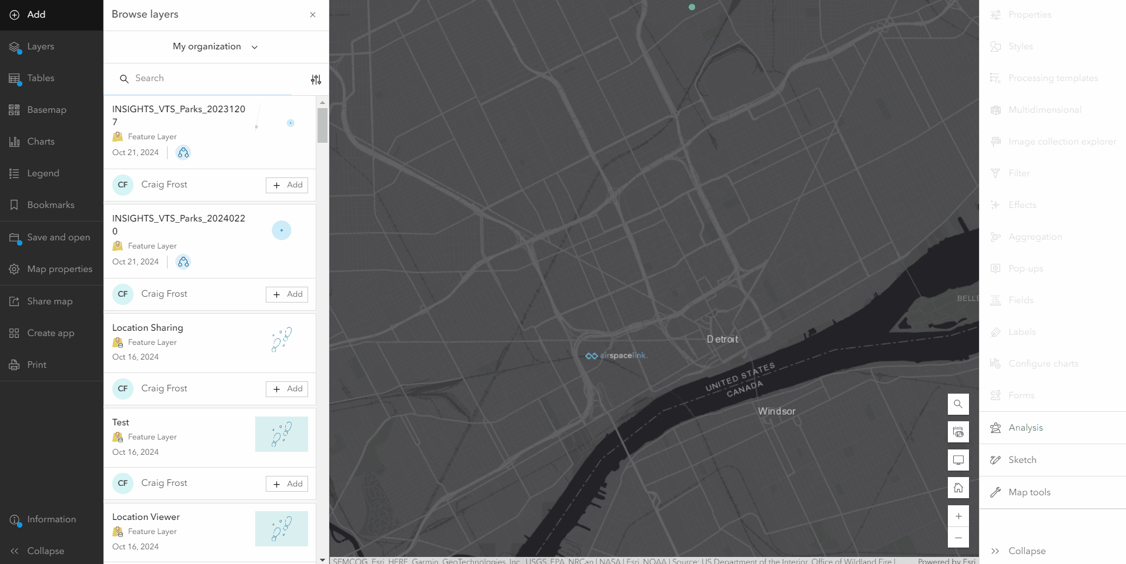Image resolution: width=1126 pixels, height=564 pixels.
Task: Collapse the right settings panel
Action: 1027,551
